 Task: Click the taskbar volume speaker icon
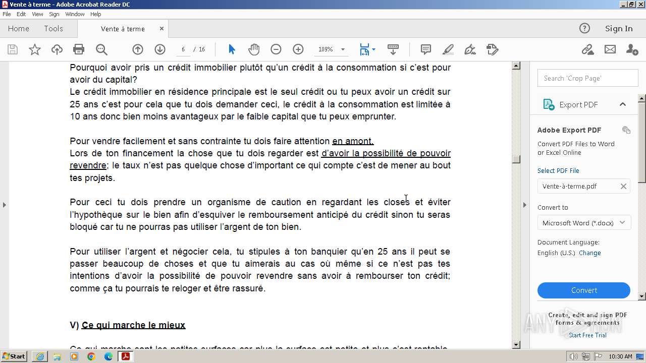574,356
